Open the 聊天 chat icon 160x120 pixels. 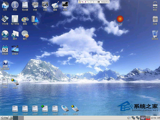pos(25,34)
